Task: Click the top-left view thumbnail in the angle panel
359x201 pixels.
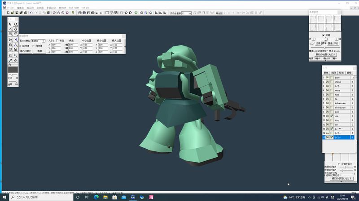Action: click(x=313, y=19)
